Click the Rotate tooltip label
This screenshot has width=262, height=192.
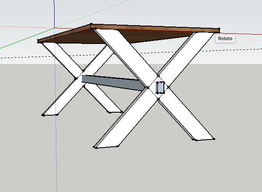[x=225, y=38]
